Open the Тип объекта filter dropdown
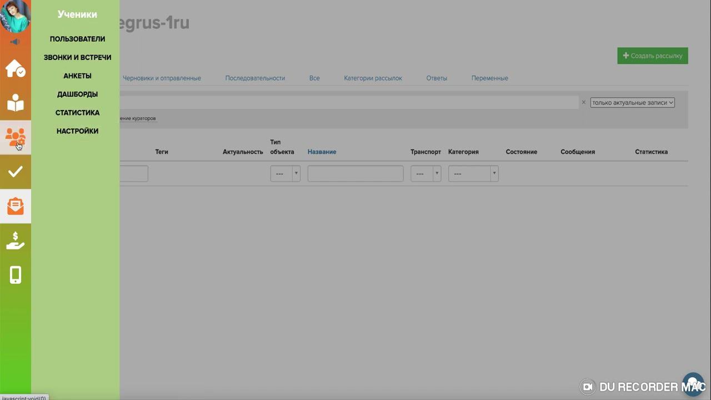711x400 pixels. (285, 173)
